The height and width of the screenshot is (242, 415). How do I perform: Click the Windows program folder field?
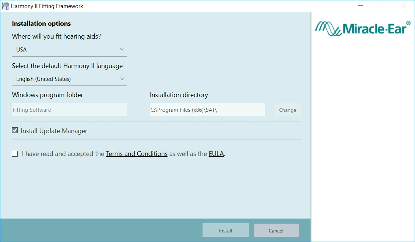tap(69, 110)
